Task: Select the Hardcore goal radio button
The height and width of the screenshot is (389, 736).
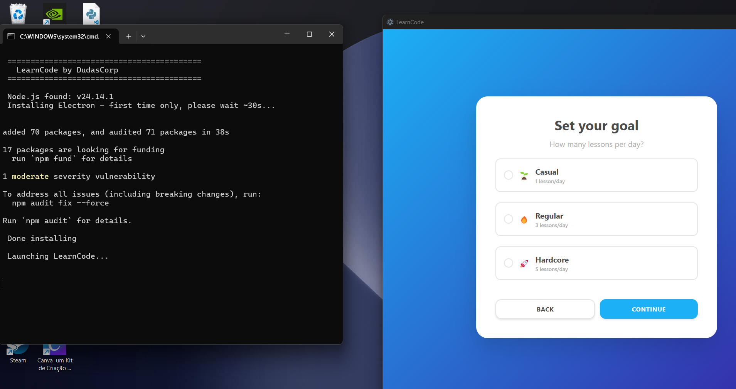Action: coord(509,263)
